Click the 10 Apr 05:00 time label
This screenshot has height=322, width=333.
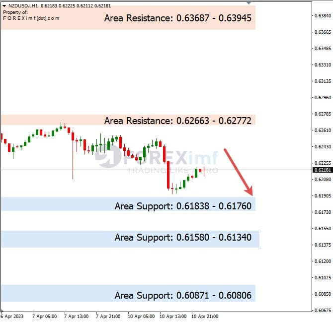click(141, 316)
